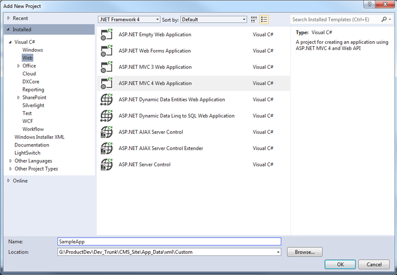Select Windows under Visual C#

33,49
